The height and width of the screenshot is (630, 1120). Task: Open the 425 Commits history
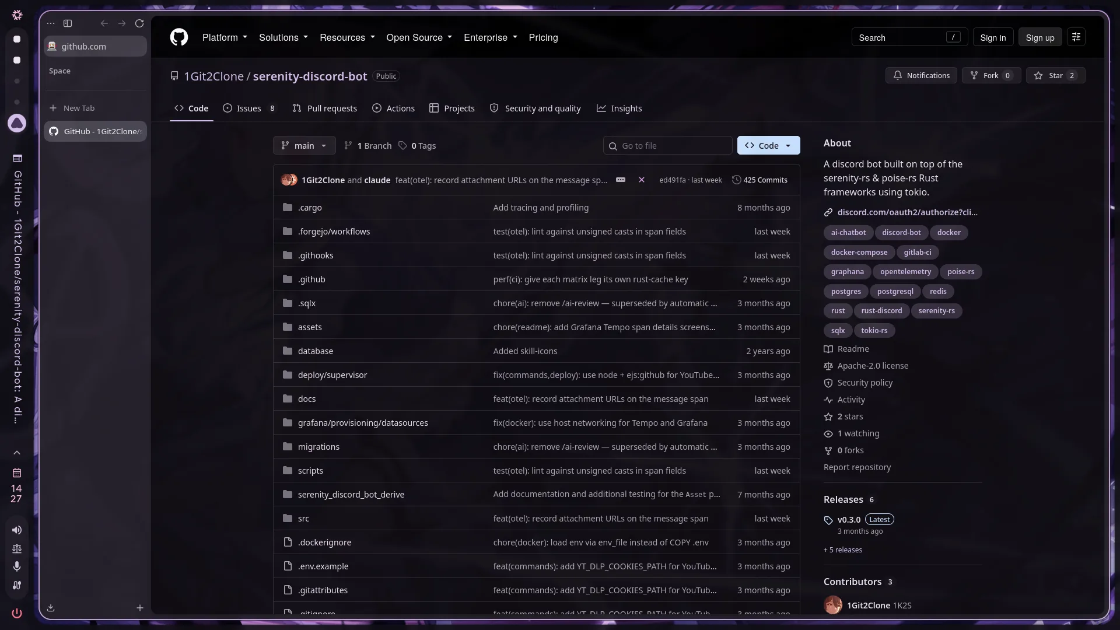pos(759,180)
